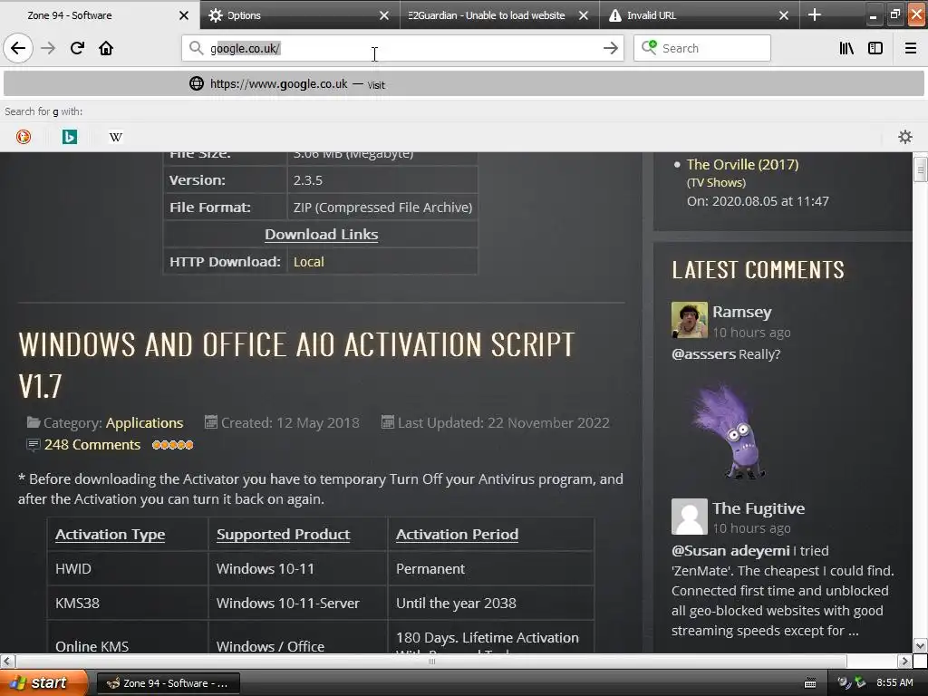This screenshot has width=928, height=696.
Task: Click the 'Permanent' activation period cell
Action: click(490, 569)
